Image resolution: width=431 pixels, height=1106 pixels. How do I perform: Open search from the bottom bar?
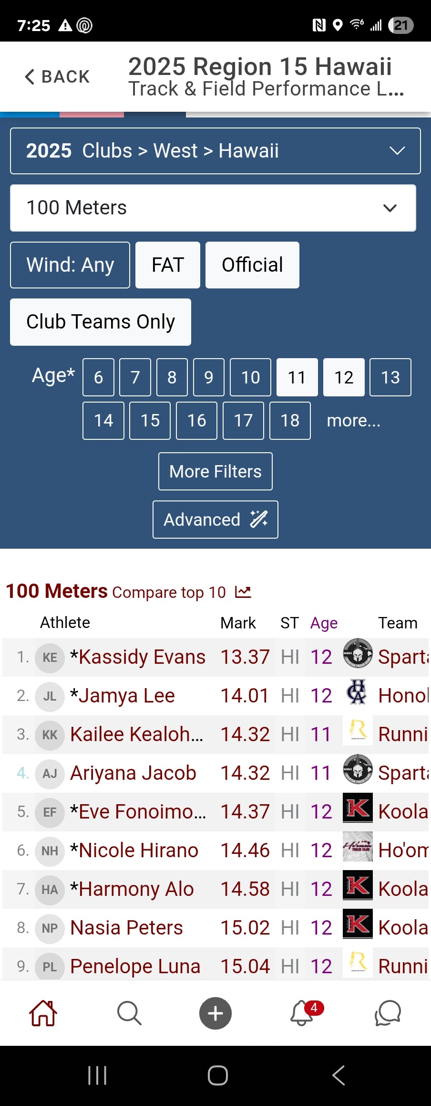pos(129,1013)
